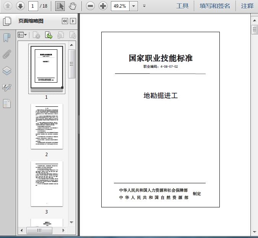Click the text 职业编码：4-08-07-02
This screenshot has height=238, width=258.
tap(161, 67)
